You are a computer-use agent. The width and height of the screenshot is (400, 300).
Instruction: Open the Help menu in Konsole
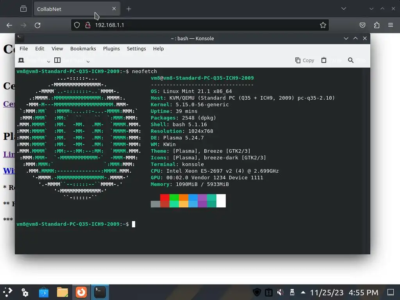[x=159, y=48]
